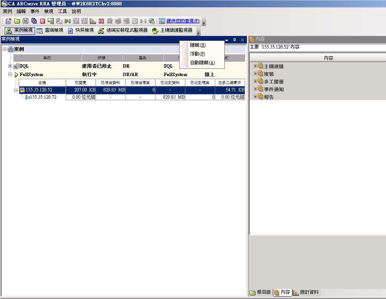386x299 pixels.
Task: Expand the 事件通知 properties group
Action: coord(255,89)
